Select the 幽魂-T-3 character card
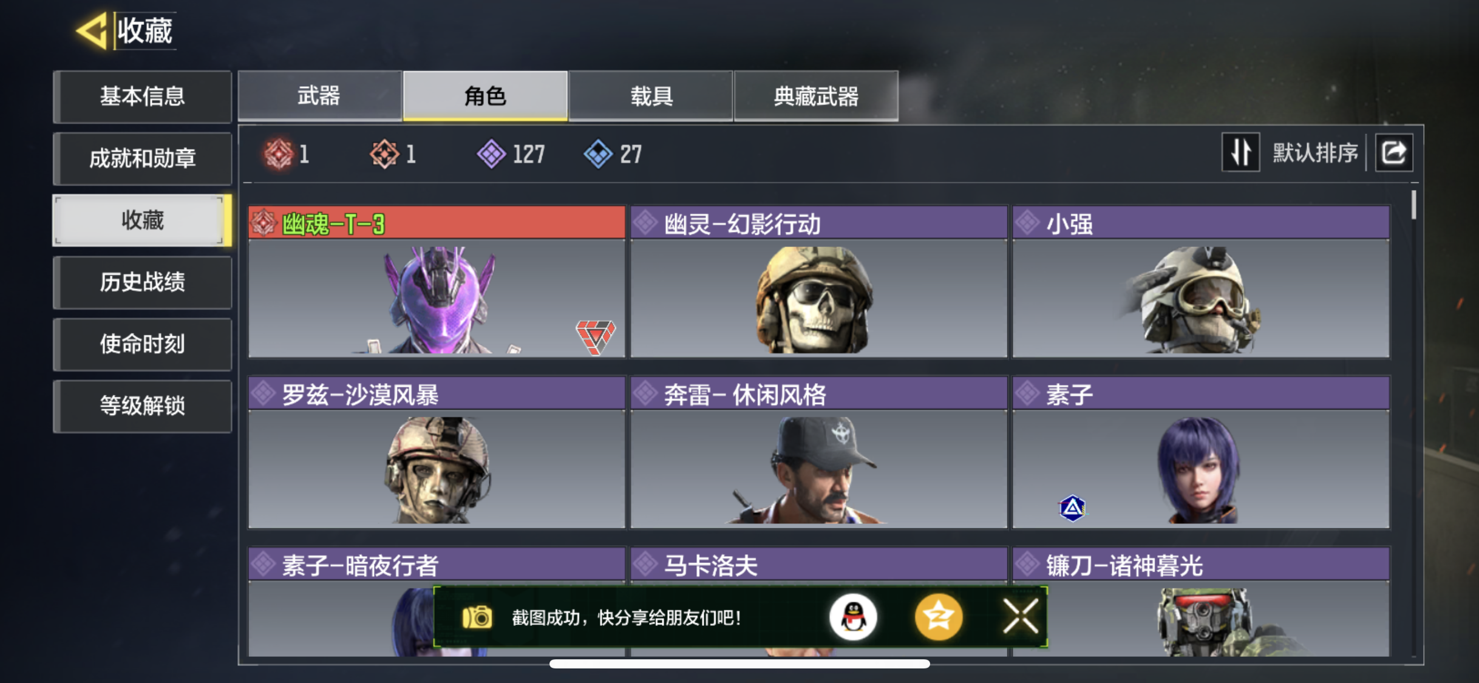This screenshot has height=683, width=1479. click(437, 282)
